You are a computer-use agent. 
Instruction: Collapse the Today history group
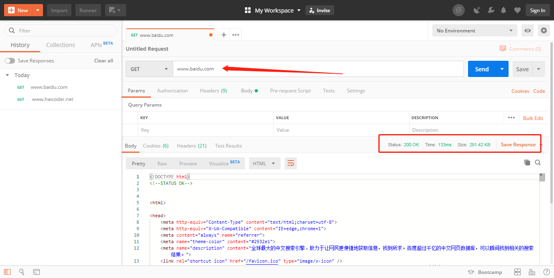tap(7, 75)
